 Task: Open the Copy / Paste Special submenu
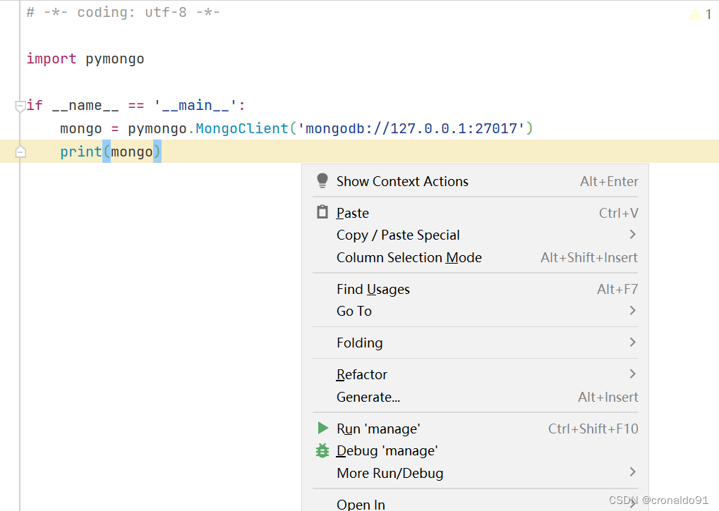click(x=475, y=235)
